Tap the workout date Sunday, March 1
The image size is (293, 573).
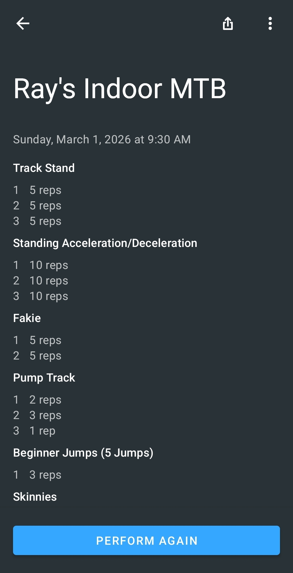click(102, 140)
